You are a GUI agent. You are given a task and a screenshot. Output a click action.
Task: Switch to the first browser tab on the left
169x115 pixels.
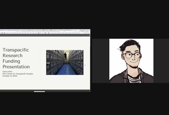pos(3,30)
